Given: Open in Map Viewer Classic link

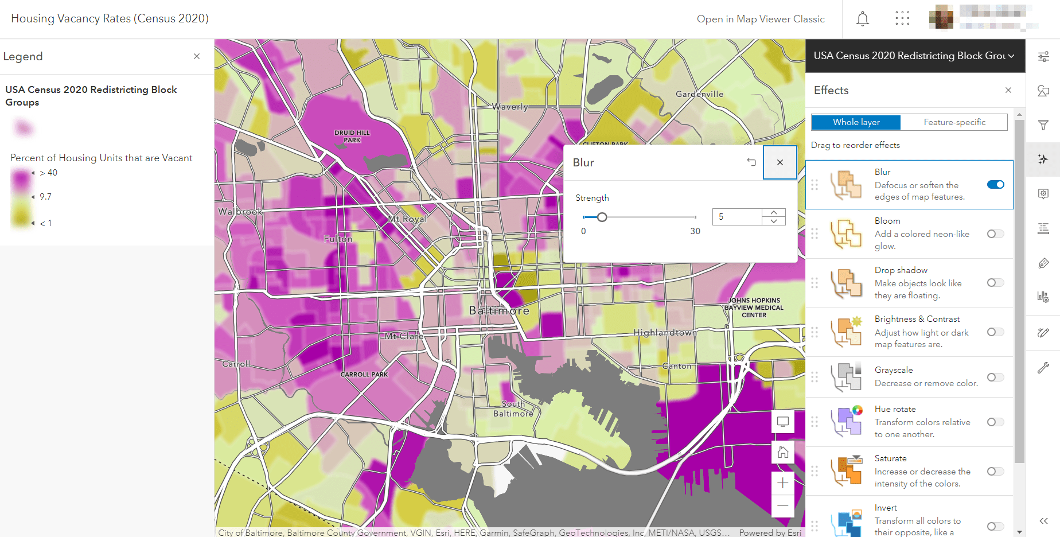Looking at the screenshot, I should 760,19.
